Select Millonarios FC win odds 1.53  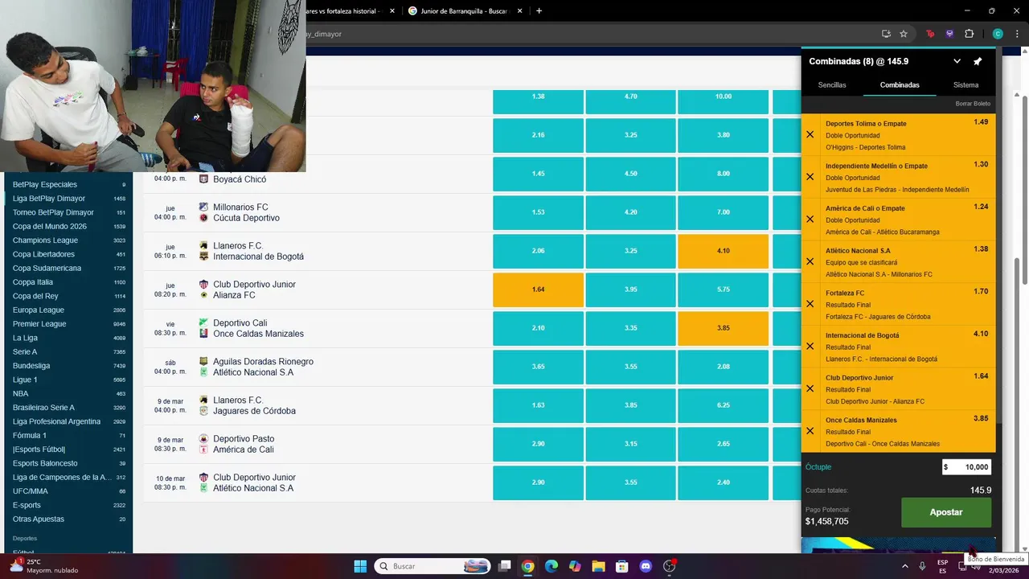(538, 212)
